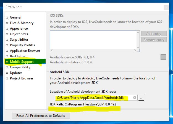Click the iOS SDK list scroll-right arrow
Viewport: 173px width, 124px height.
coord(135,50)
